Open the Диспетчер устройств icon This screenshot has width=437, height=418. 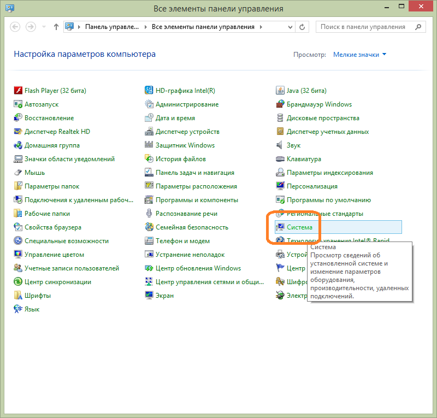pos(149,131)
